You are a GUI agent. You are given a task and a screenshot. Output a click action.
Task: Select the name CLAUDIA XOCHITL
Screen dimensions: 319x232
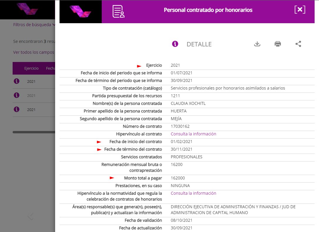coord(188,103)
